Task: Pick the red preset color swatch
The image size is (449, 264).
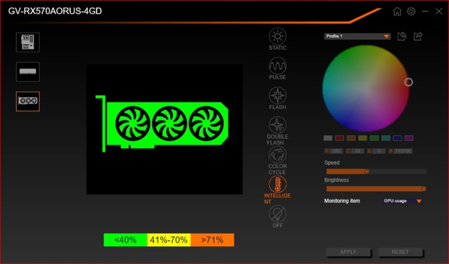Action: [339, 138]
